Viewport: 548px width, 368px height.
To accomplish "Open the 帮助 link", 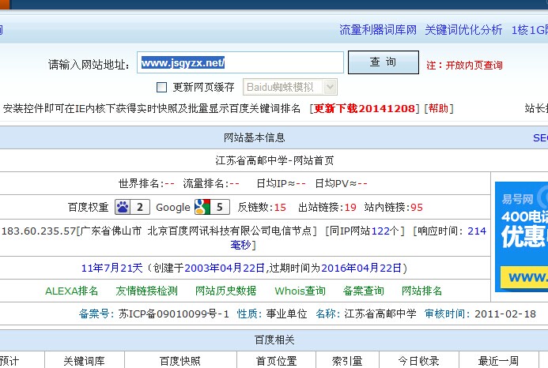I will 439,109.
